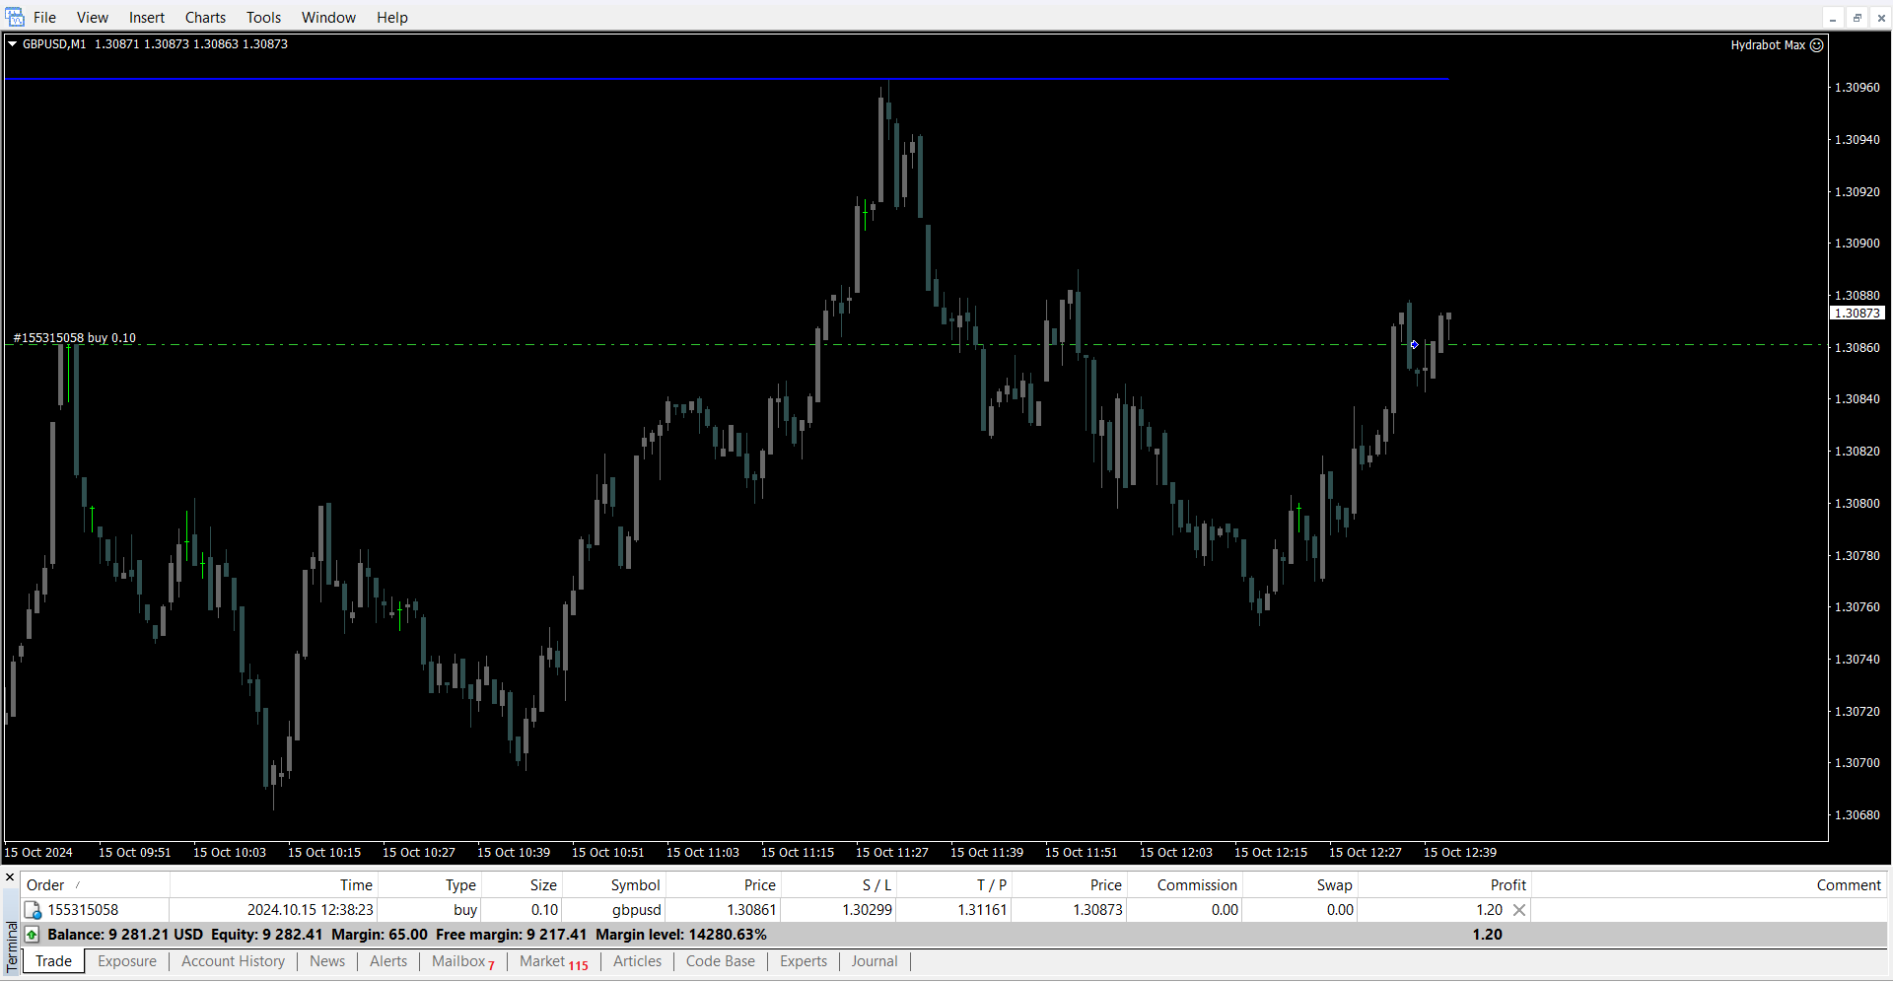Viewport: 1893px width, 982px height.
Task: Open the Mailbox tab
Action: [x=459, y=961]
